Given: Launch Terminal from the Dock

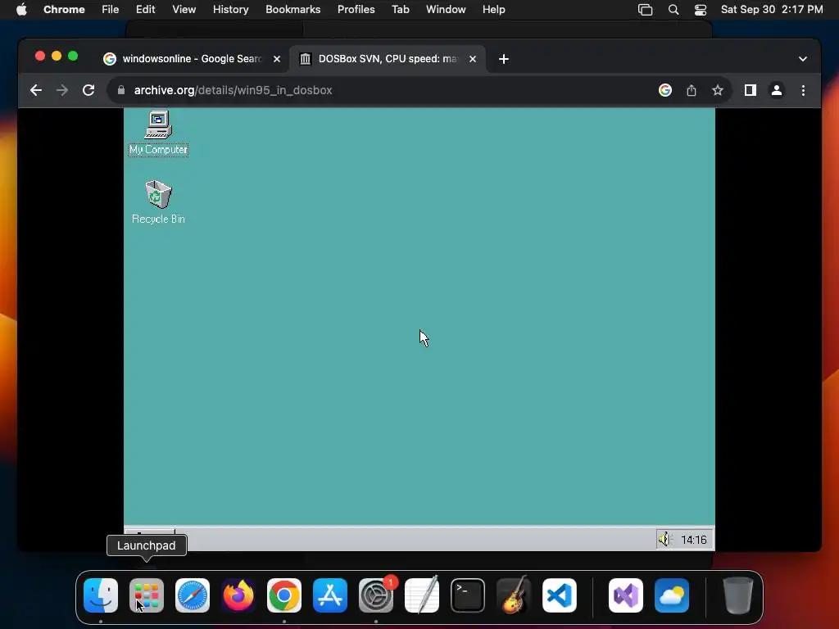Looking at the screenshot, I should (x=468, y=595).
